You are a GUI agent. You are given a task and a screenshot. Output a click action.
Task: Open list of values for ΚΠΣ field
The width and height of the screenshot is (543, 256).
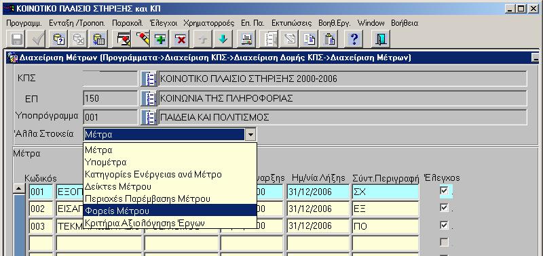(149, 79)
